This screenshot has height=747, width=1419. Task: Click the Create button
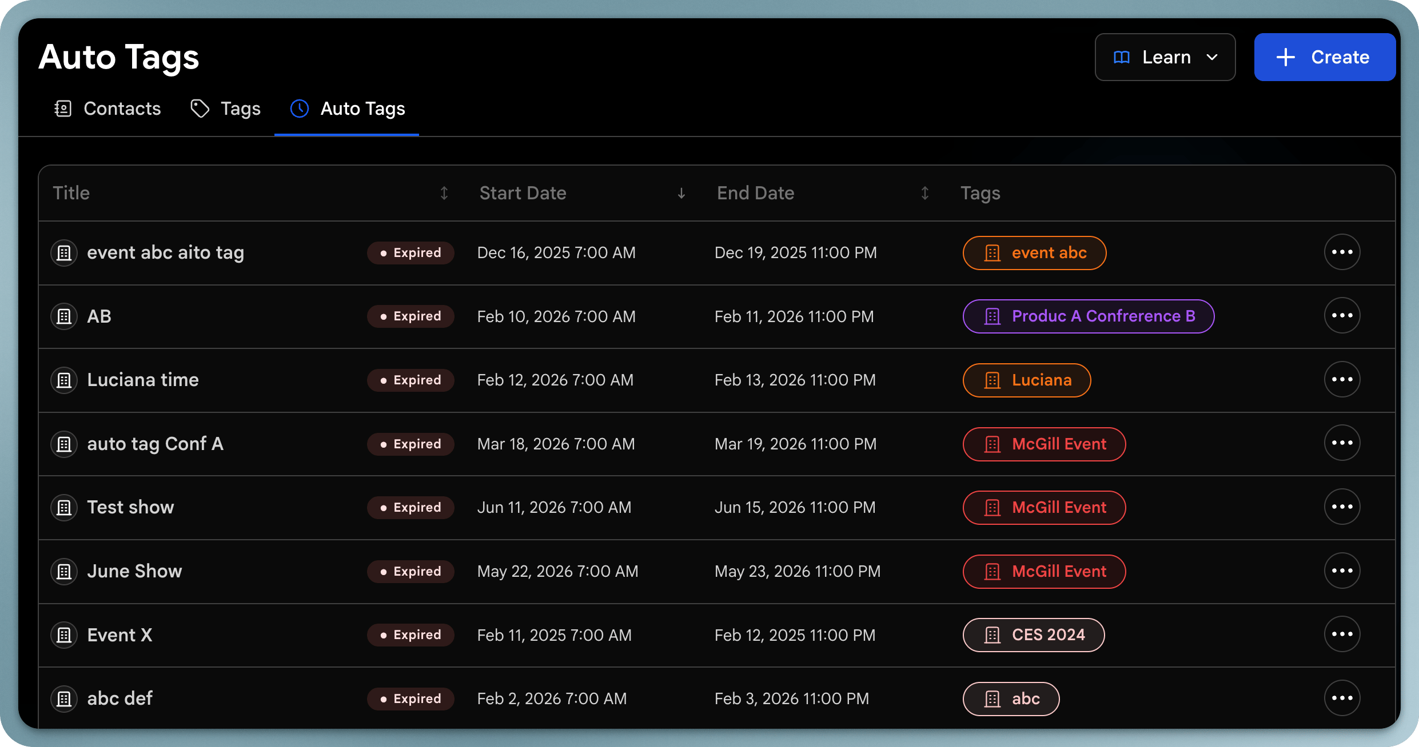tap(1325, 57)
